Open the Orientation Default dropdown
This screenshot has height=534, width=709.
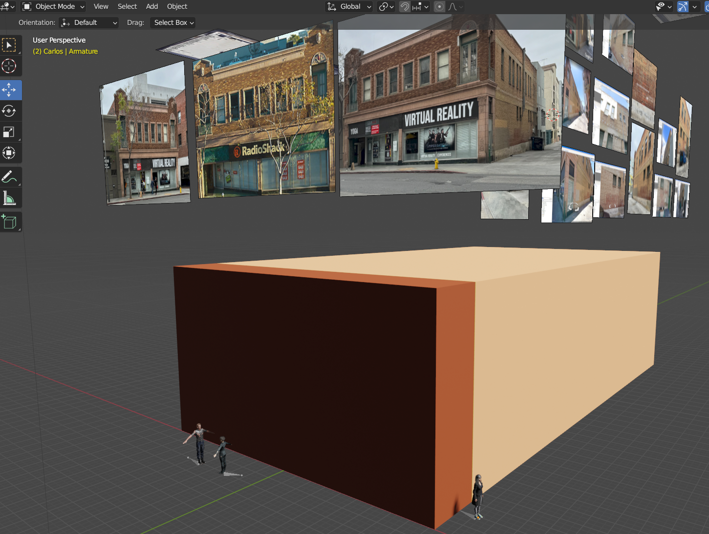(89, 22)
